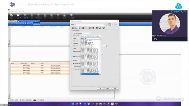Open the Preset dropdown
This screenshot has height=106, width=189.
pyautogui.click(x=90, y=25)
